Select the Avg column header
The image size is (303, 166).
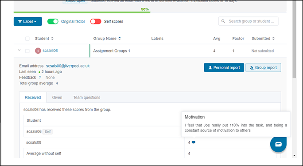pos(217,38)
